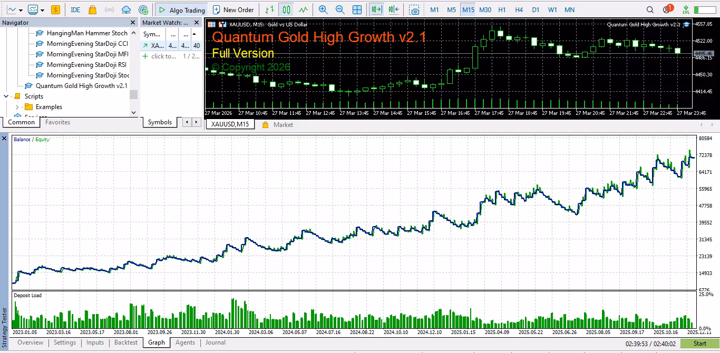Close the Navigator panel
Image resolution: width=720 pixels, height=353 pixels.
133,22
